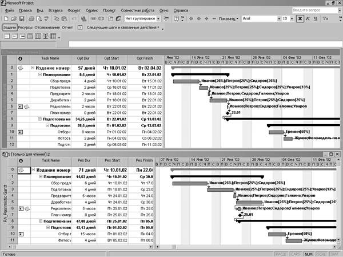Screen dimensions: 343x257
Task: Insert a hyperlink
Action: (x=83, y=19)
